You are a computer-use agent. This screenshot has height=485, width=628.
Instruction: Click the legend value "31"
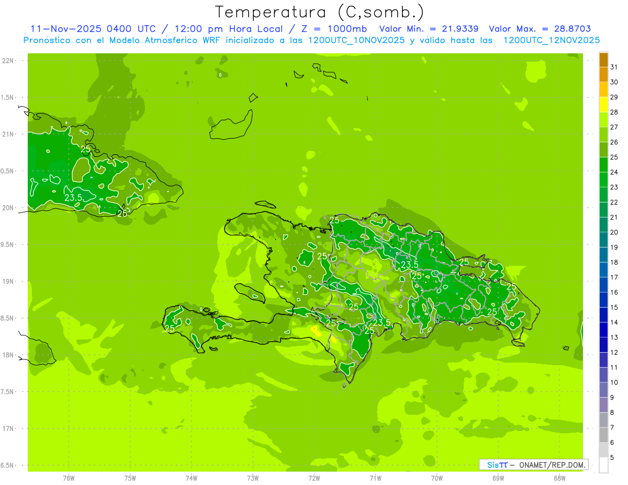(x=614, y=67)
